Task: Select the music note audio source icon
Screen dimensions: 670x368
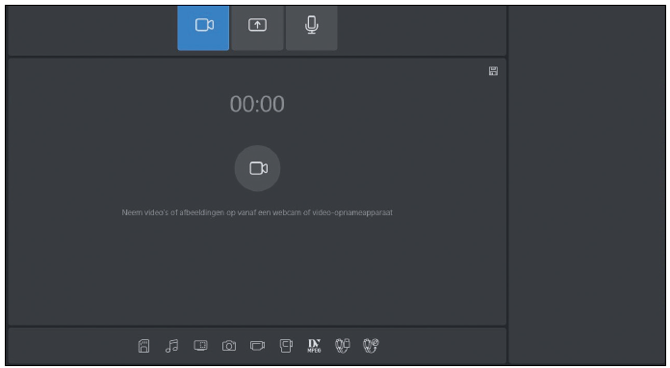Action: pyautogui.click(x=171, y=345)
